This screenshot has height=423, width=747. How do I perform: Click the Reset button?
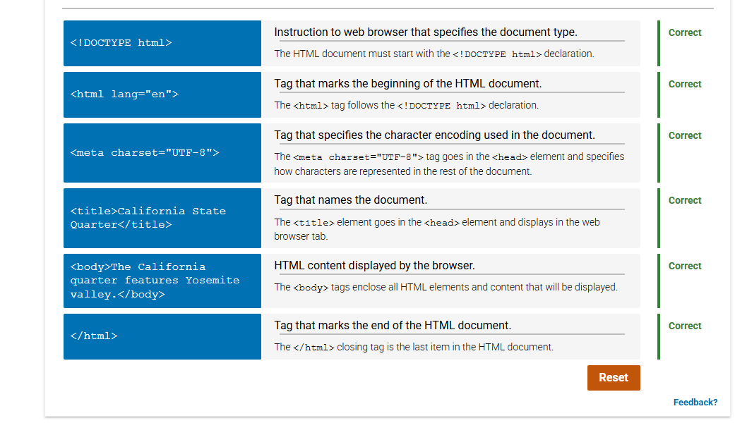click(x=613, y=378)
